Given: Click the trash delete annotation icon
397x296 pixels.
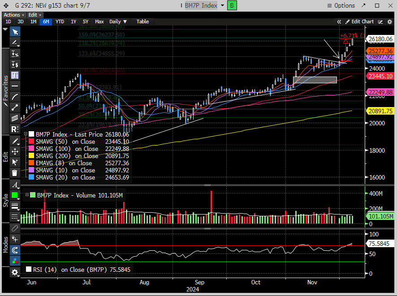Looking at the screenshot, I should (15, 173).
